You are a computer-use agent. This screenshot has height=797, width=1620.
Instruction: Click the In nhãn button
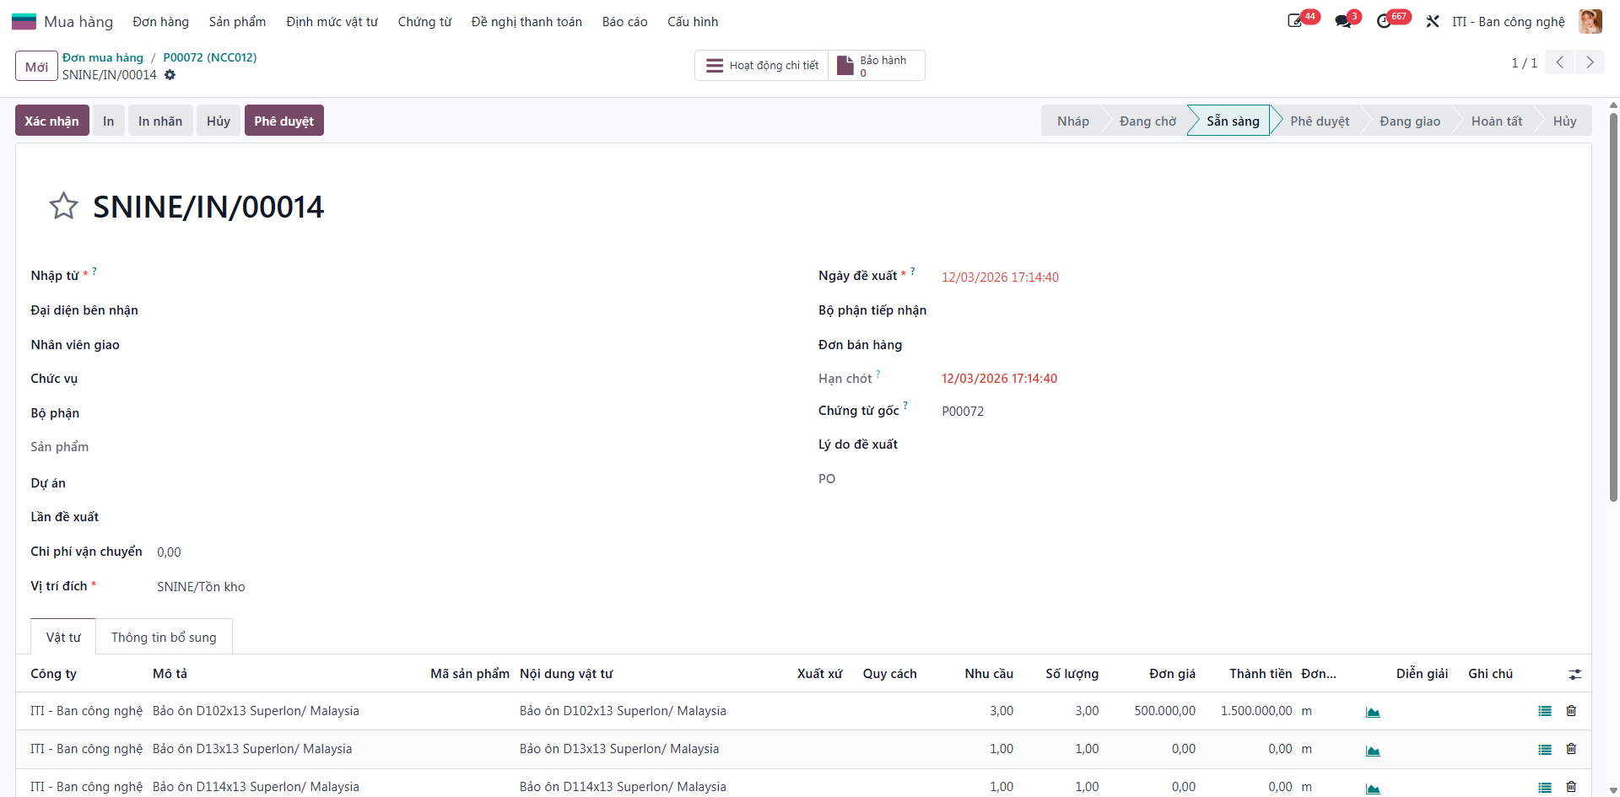(x=160, y=121)
